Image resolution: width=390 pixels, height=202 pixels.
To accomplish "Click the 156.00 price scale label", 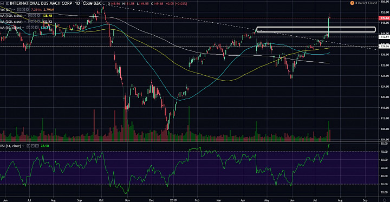I will (384, 2).
